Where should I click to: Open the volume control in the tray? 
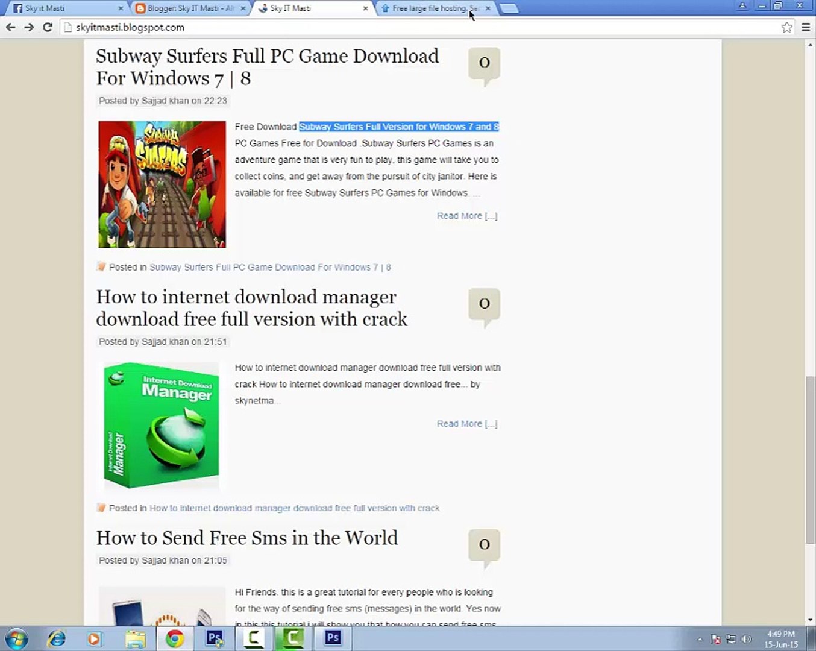747,639
